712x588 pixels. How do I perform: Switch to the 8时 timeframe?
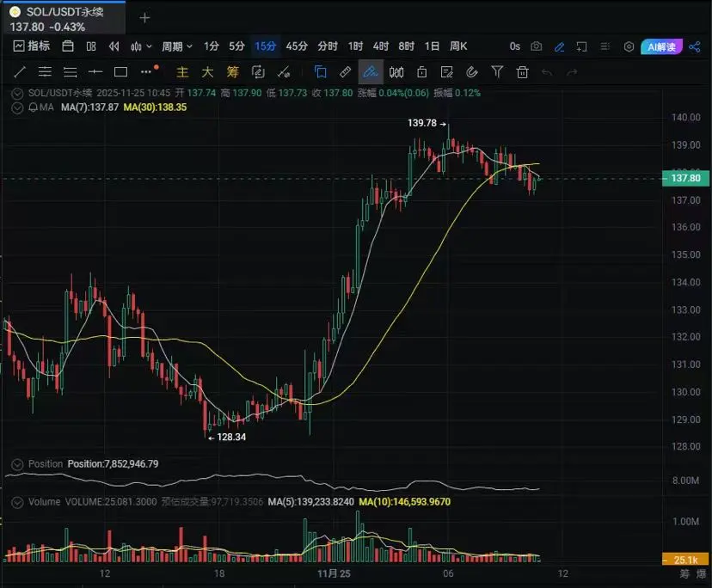coord(407,46)
